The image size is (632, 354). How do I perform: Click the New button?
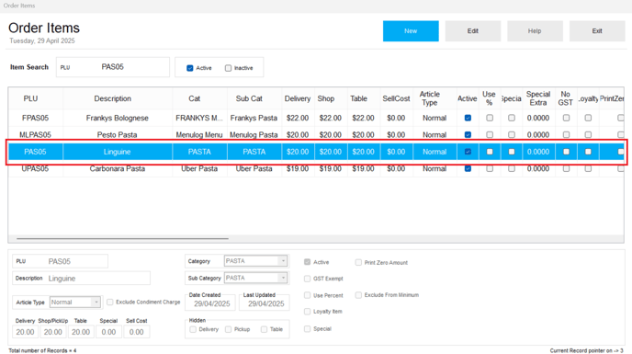(x=411, y=31)
